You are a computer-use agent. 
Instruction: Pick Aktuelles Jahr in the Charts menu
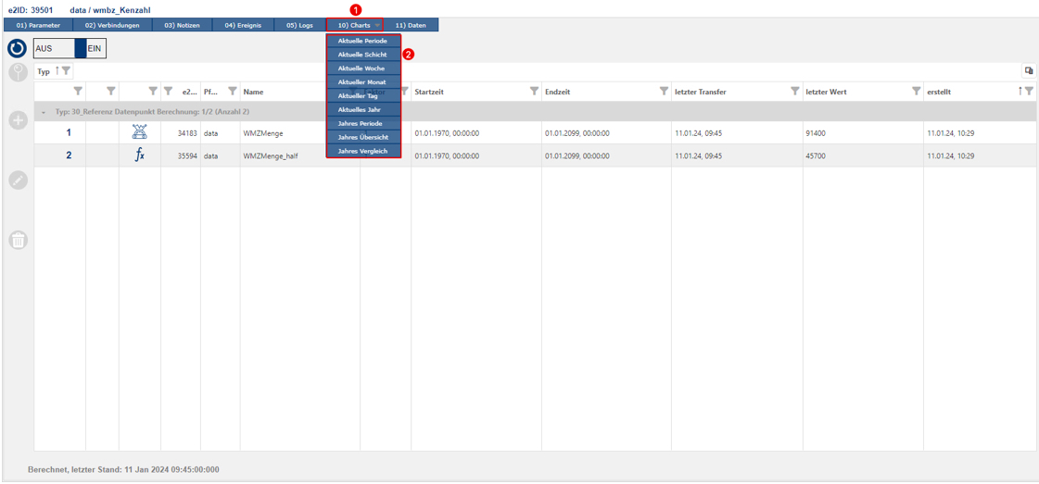tap(363, 110)
